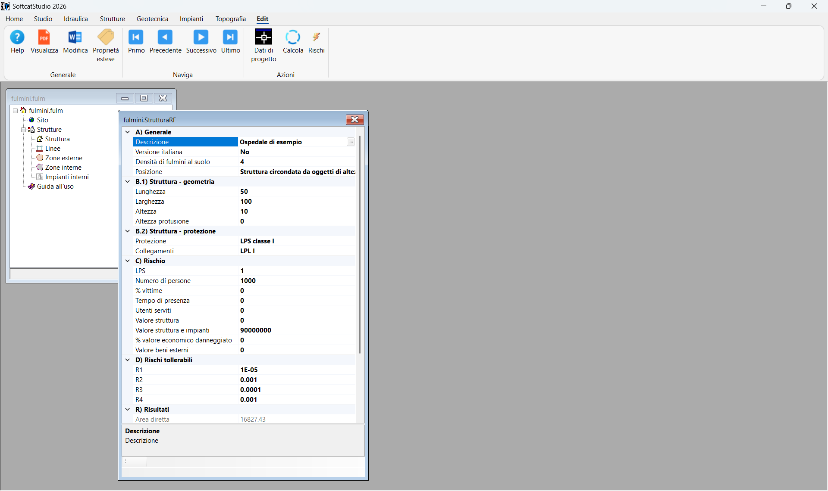The image size is (828, 491).
Task: Select Sito node in tree
Action: [x=42, y=120]
